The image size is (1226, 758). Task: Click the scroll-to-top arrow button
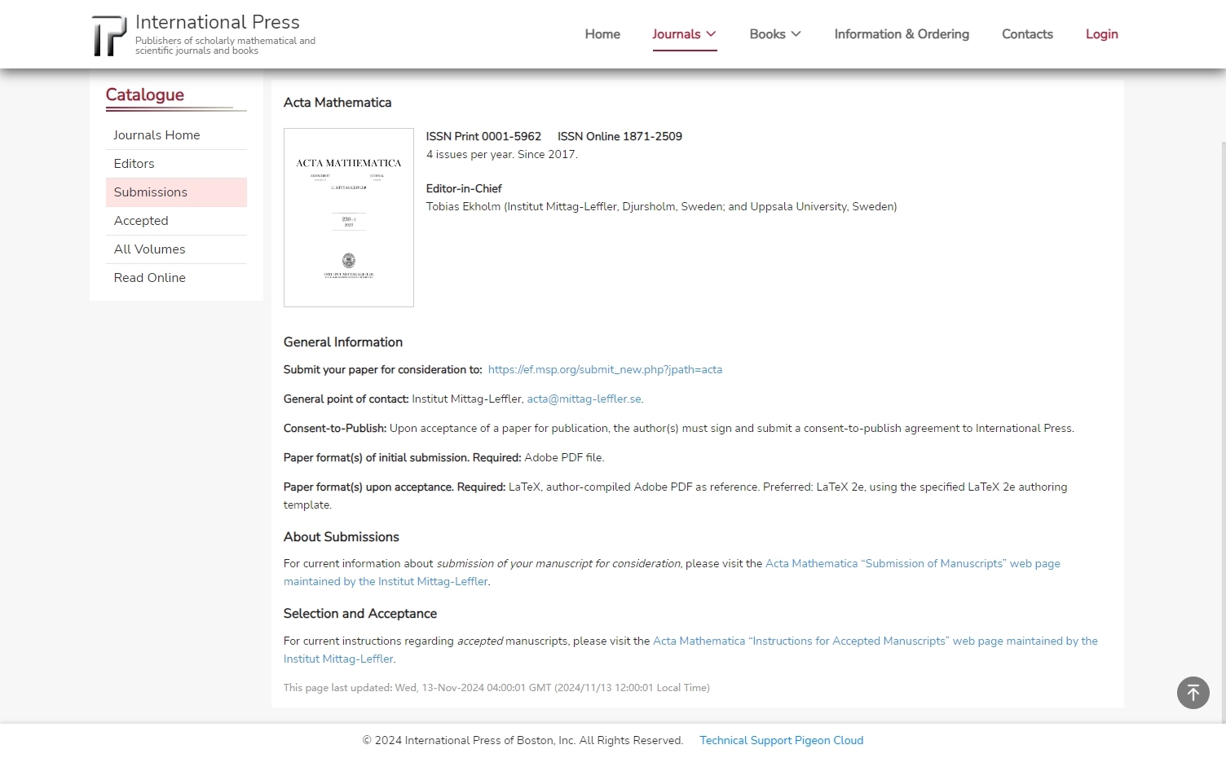pyautogui.click(x=1193, y=693)
